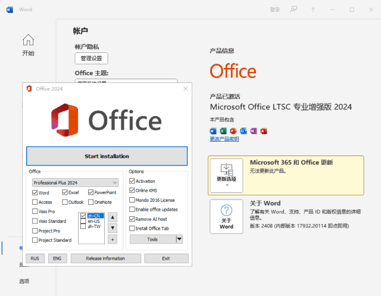This screenshot has width=381, height=296.
Task: Click the 更新选项 update options icon button
Action: (226, 175)
